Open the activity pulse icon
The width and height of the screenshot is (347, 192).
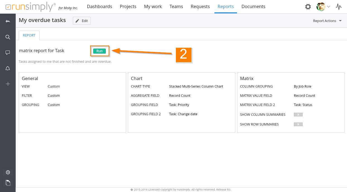[339, 7]
